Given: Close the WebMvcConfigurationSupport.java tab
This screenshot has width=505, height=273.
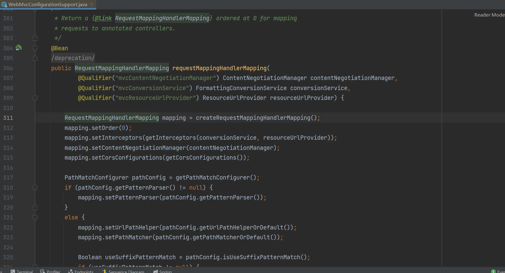Looking at the screenshot, I should coord(92,4).
